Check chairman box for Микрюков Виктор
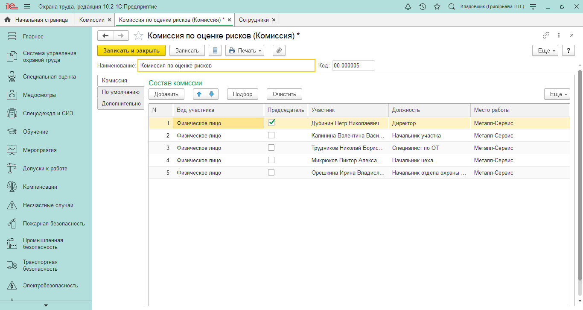Screen dimensions: 583x310 (x=271, y=160)
